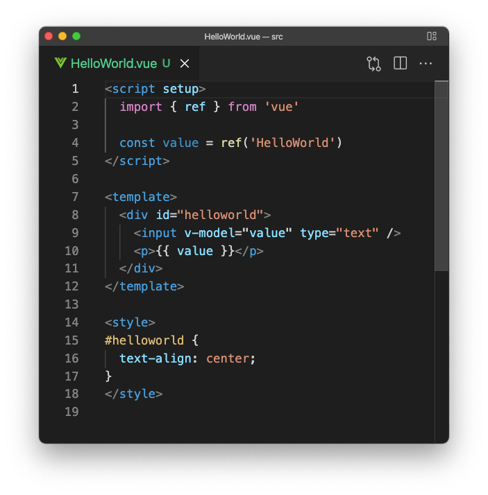The width and height of the screenshot is (488, 495).
Task: Click the 'HelloWorld' string on line 4
Action: pyautogui.click(x=292, y=143)
